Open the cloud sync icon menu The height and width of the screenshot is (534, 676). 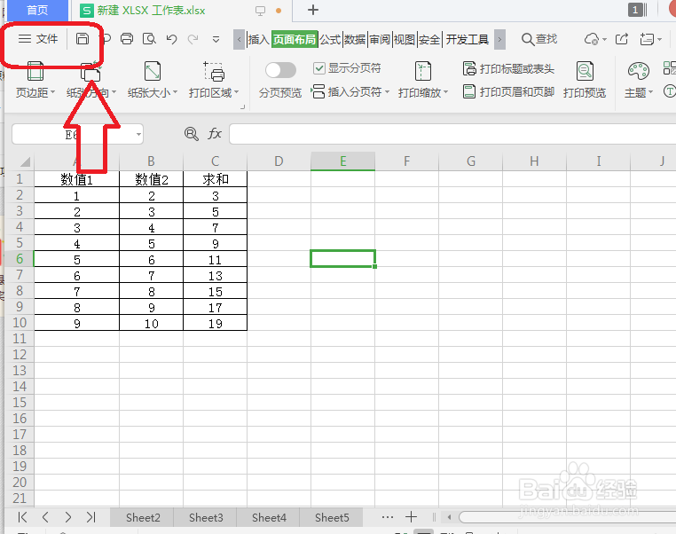595,39
